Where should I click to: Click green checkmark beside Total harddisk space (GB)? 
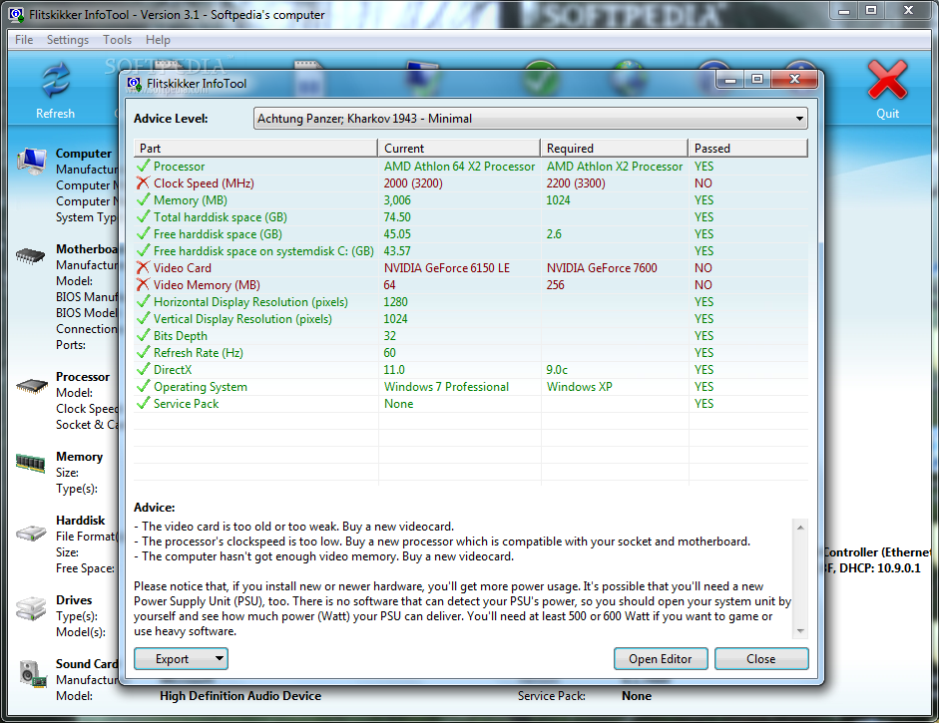(143, 216)
